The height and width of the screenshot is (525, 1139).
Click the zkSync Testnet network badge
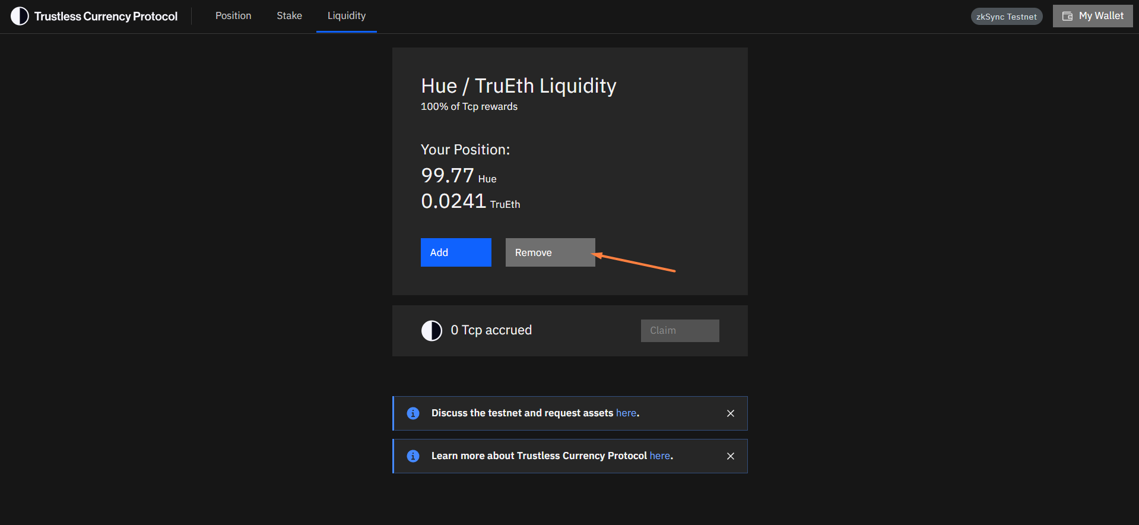tap(1007, 17)
